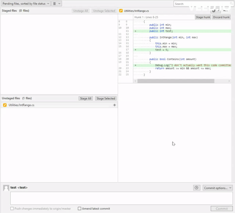The height and width of the screenshot is (213, 235).
Task: Stage hunk 1 with Stage hunk button
Action: point(203,17)
